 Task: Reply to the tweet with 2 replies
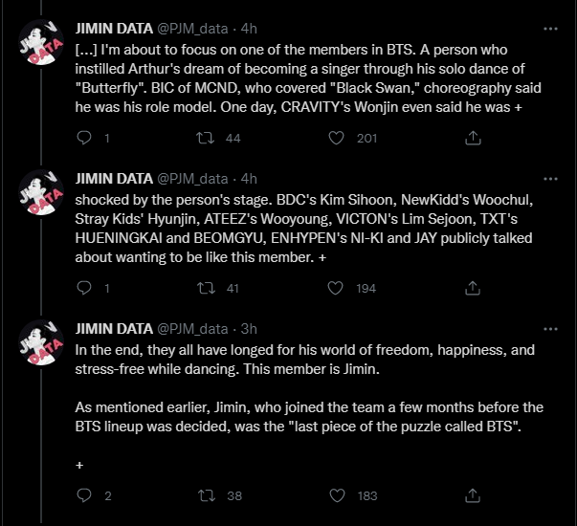[x=84, y=495]
